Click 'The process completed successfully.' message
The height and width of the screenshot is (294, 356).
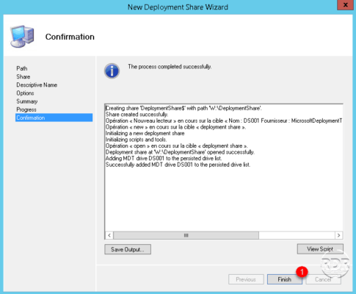coord(170,67)
